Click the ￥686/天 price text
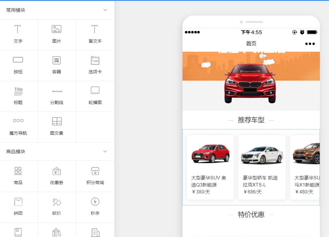Image resolution: width=329 pixels, height=237 pixels. 253,192
